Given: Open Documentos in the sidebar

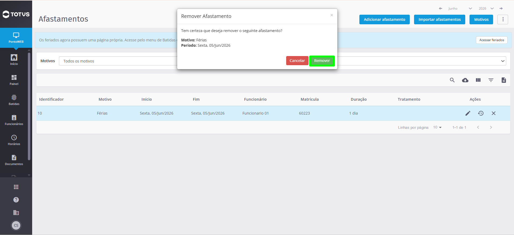Looking at the screenshot, I should (x=14, y=160).
